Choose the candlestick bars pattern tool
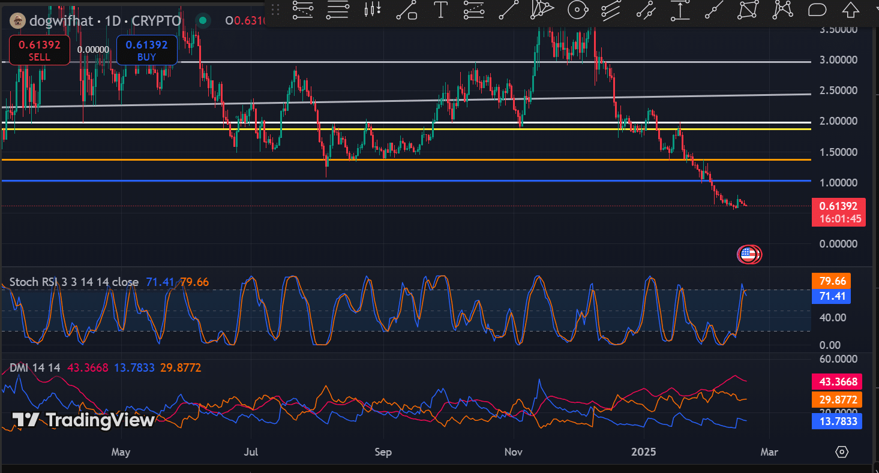The height and width of the screenshot is (473, 879). (x=373, y=10)
